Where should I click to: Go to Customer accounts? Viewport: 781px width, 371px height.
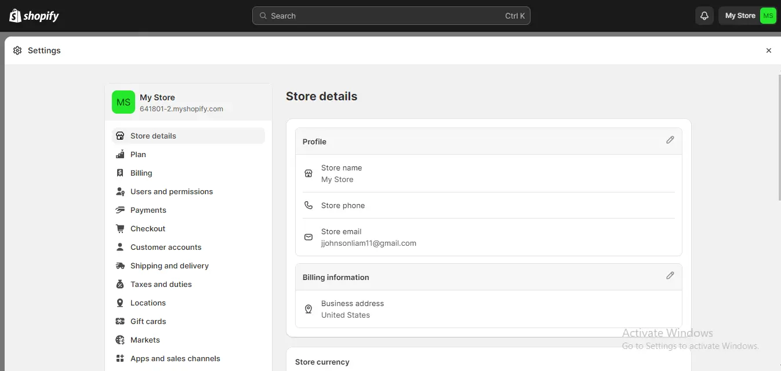click(188, 247)
